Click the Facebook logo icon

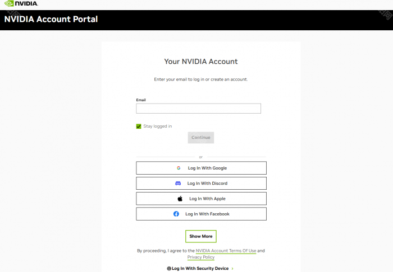coord(176,214)
